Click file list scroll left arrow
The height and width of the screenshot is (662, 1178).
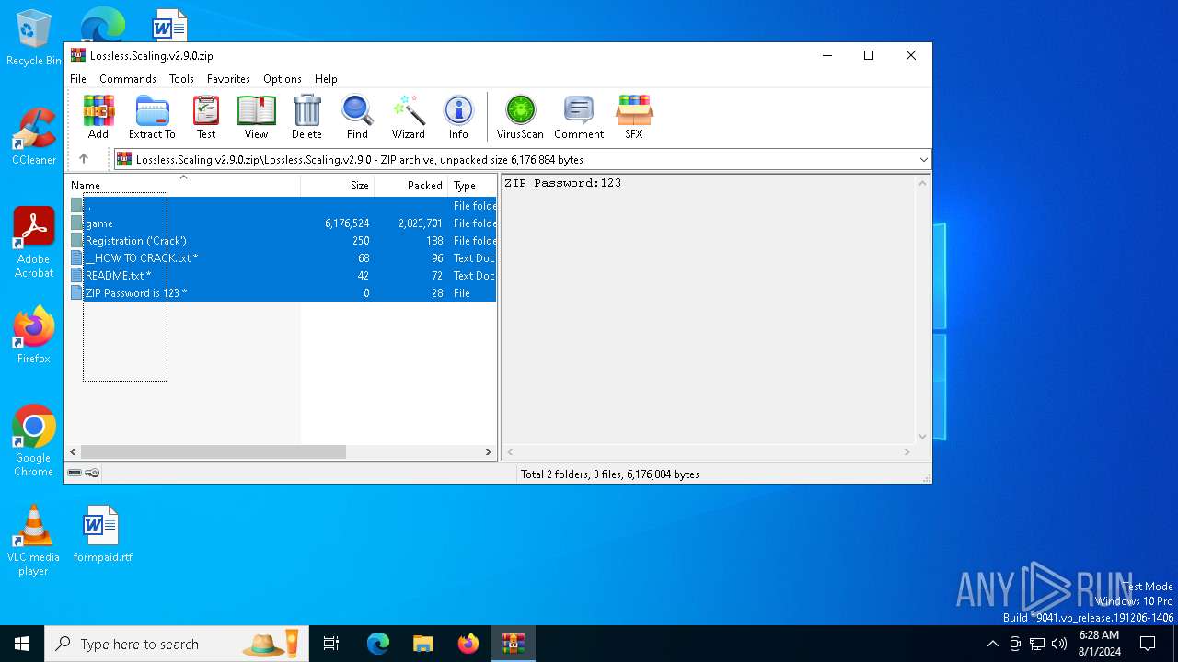(74, 451)
